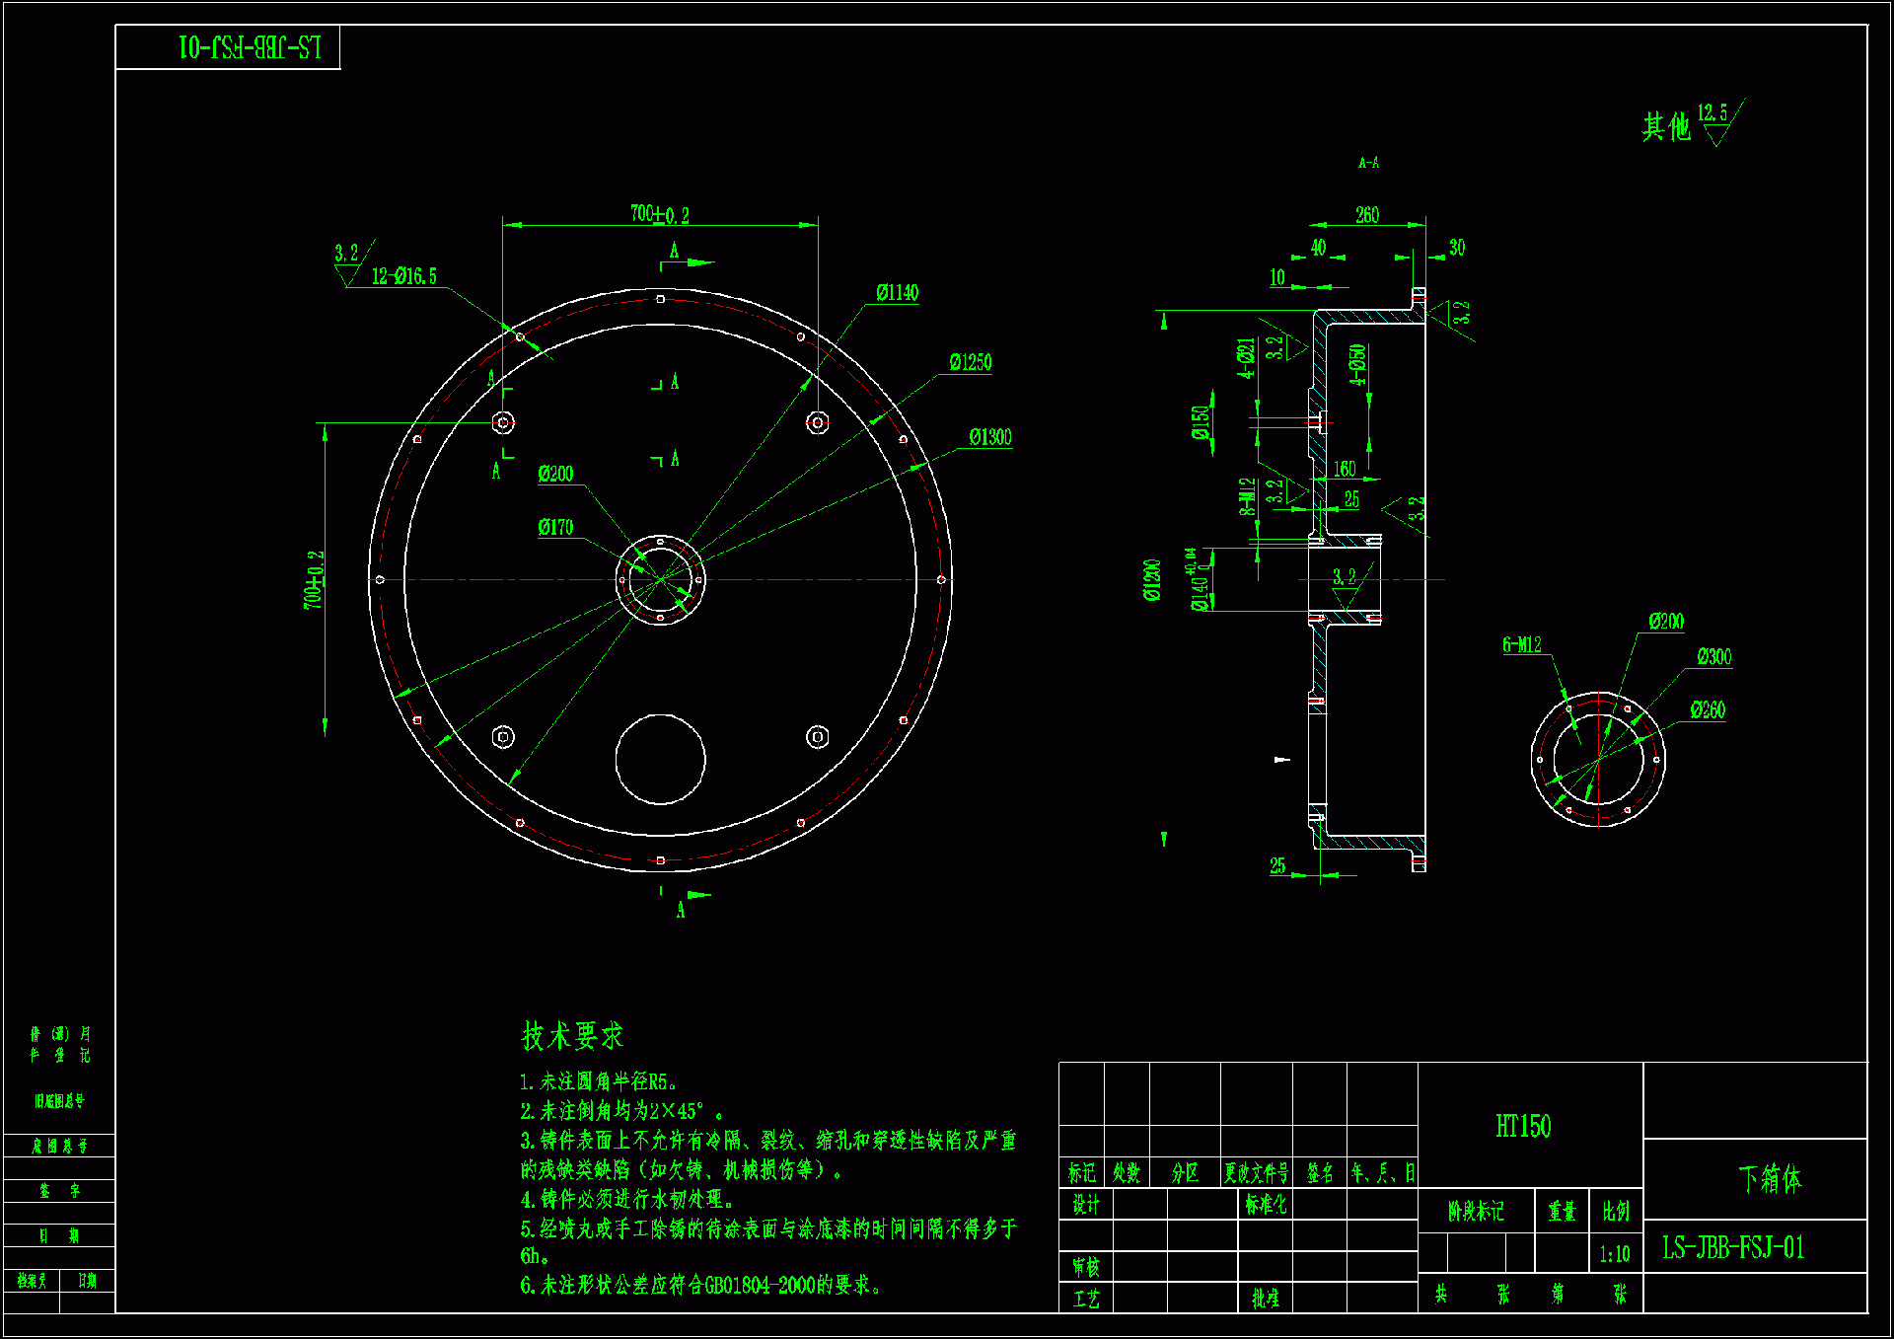Click the large plain circle below the hub

point(660,760)
